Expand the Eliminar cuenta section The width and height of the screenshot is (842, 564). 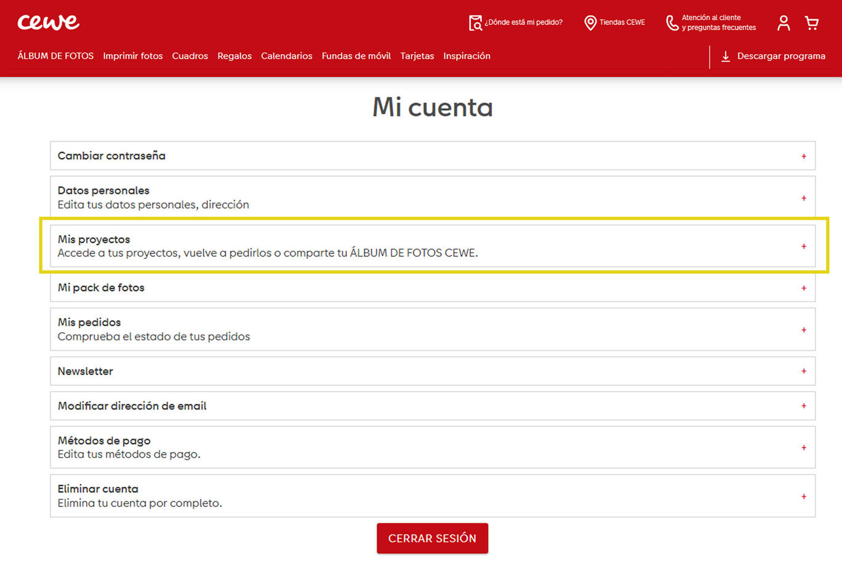point(804,496)
